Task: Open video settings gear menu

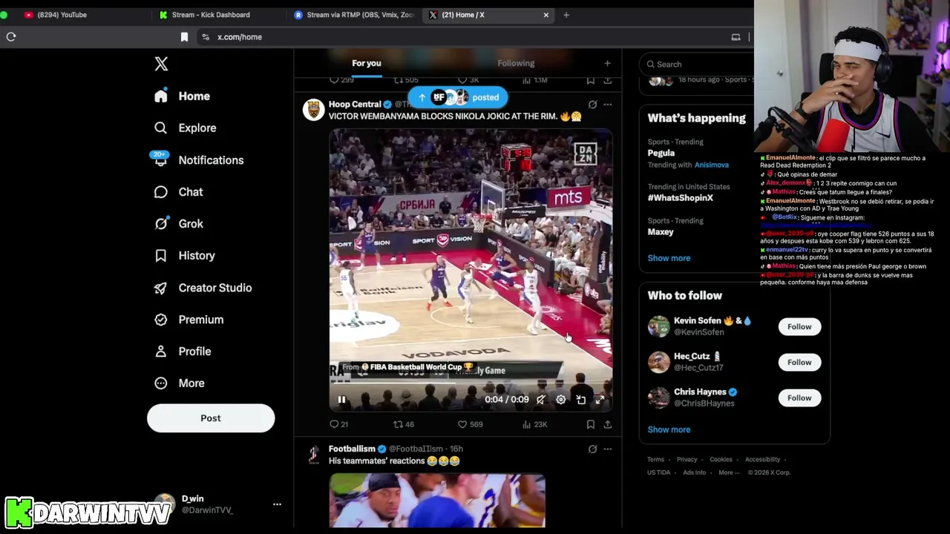Action: (560, 400)
